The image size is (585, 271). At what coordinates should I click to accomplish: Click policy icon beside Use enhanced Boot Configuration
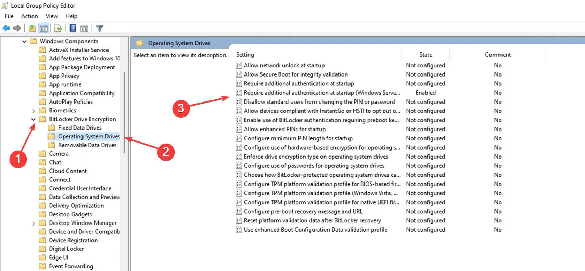239,230
